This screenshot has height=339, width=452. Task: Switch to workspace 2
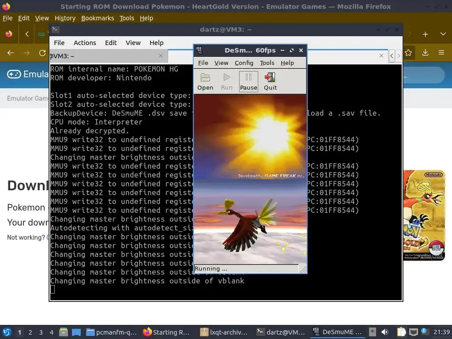pos(30,332)
